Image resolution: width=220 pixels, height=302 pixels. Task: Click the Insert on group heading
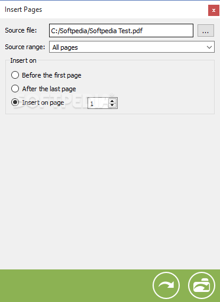[23, 60]
